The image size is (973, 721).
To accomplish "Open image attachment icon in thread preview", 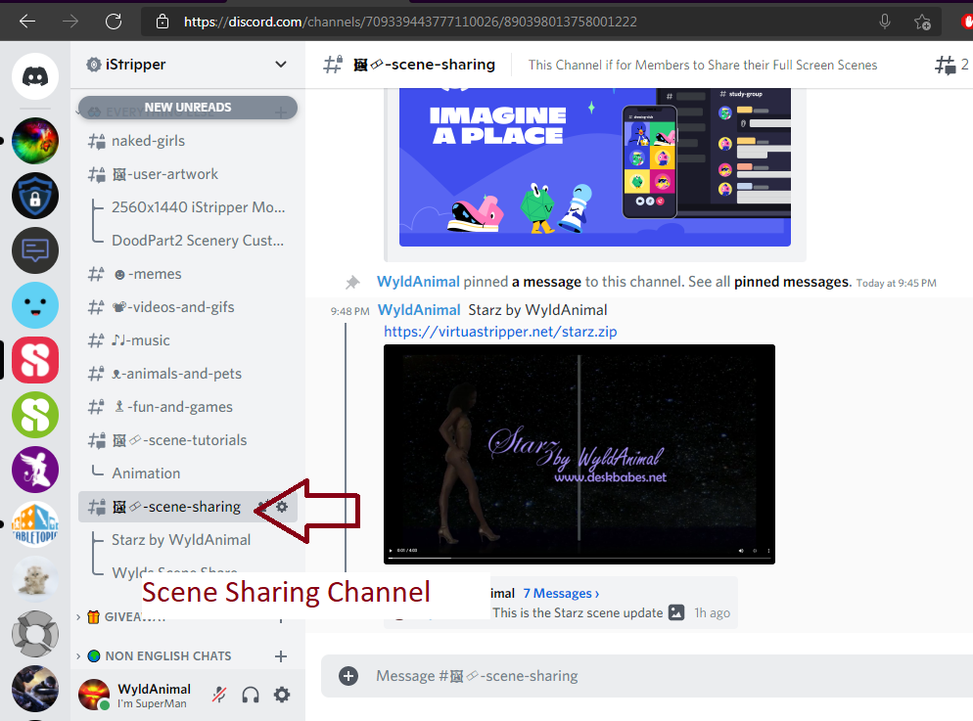I will (x=676, y=612).
